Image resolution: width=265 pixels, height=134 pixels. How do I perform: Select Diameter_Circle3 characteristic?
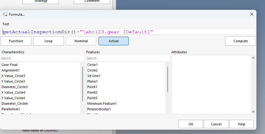point(14,87)
